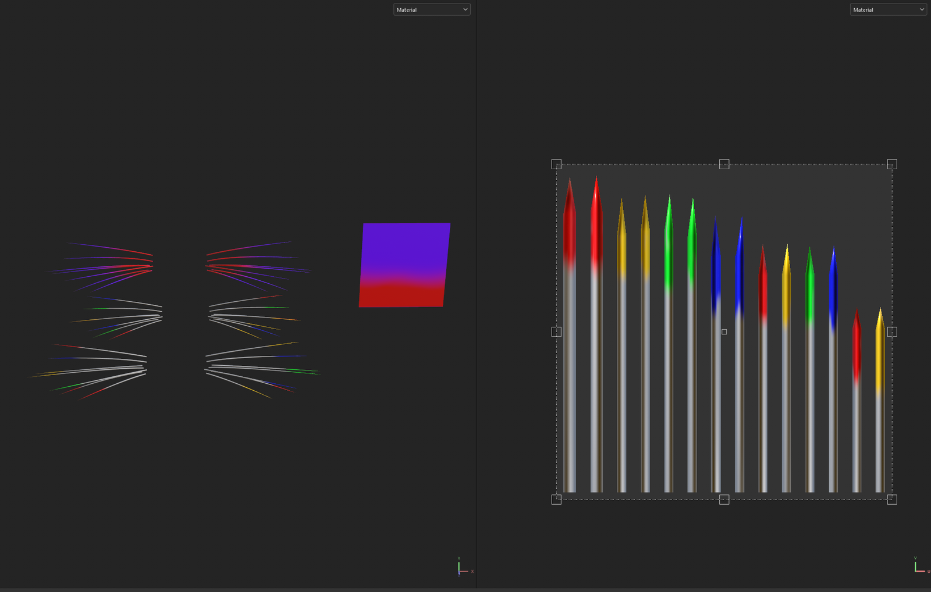Click the top-left UV bounding box handle
This screenshot has width=931, height=592.
(x=556, y=165)
